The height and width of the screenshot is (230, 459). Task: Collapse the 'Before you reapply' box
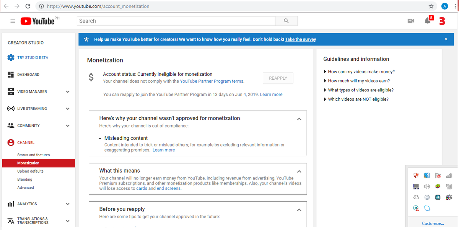pos(299,210)
